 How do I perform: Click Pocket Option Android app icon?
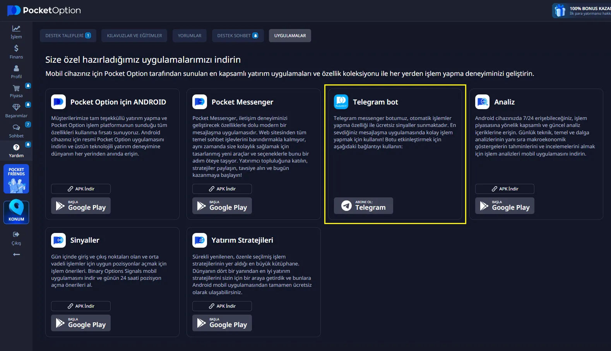[x=58, y=102]
